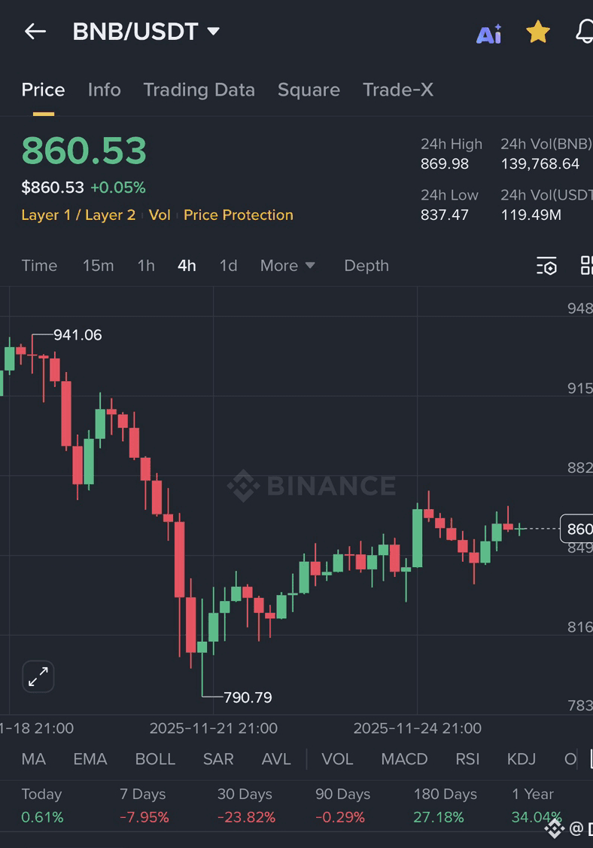The image size is (593, 848).
Task: Tap the 24h High value 869.98
Action: tap(445, 164)
